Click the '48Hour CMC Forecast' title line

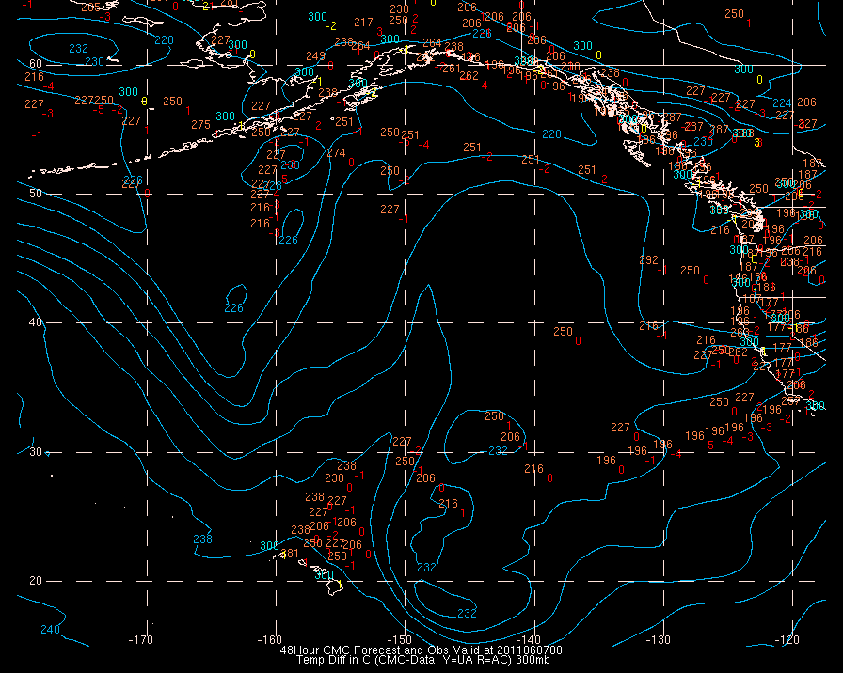point(421,650)
